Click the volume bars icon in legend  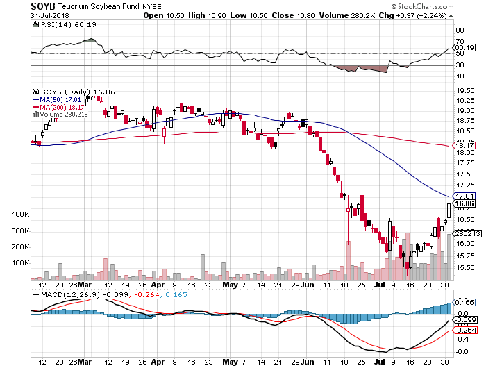35,114
